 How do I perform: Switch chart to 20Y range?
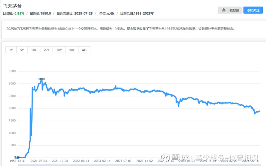46,50
